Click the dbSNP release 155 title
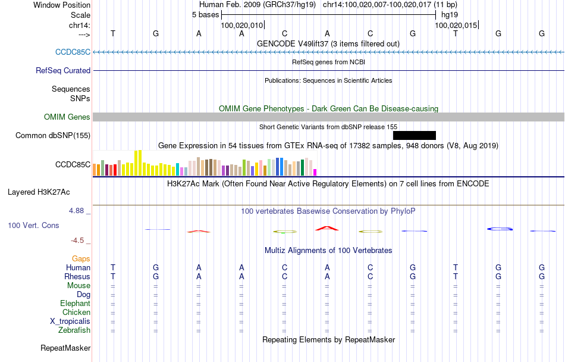The width and height of the screenshot is (565, 362). point(328,127)
